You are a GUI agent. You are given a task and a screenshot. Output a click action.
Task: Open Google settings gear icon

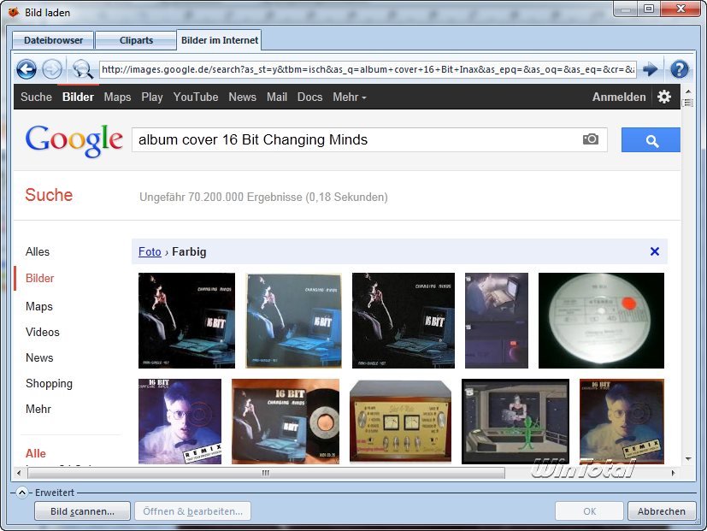click(x=664, y=97)
